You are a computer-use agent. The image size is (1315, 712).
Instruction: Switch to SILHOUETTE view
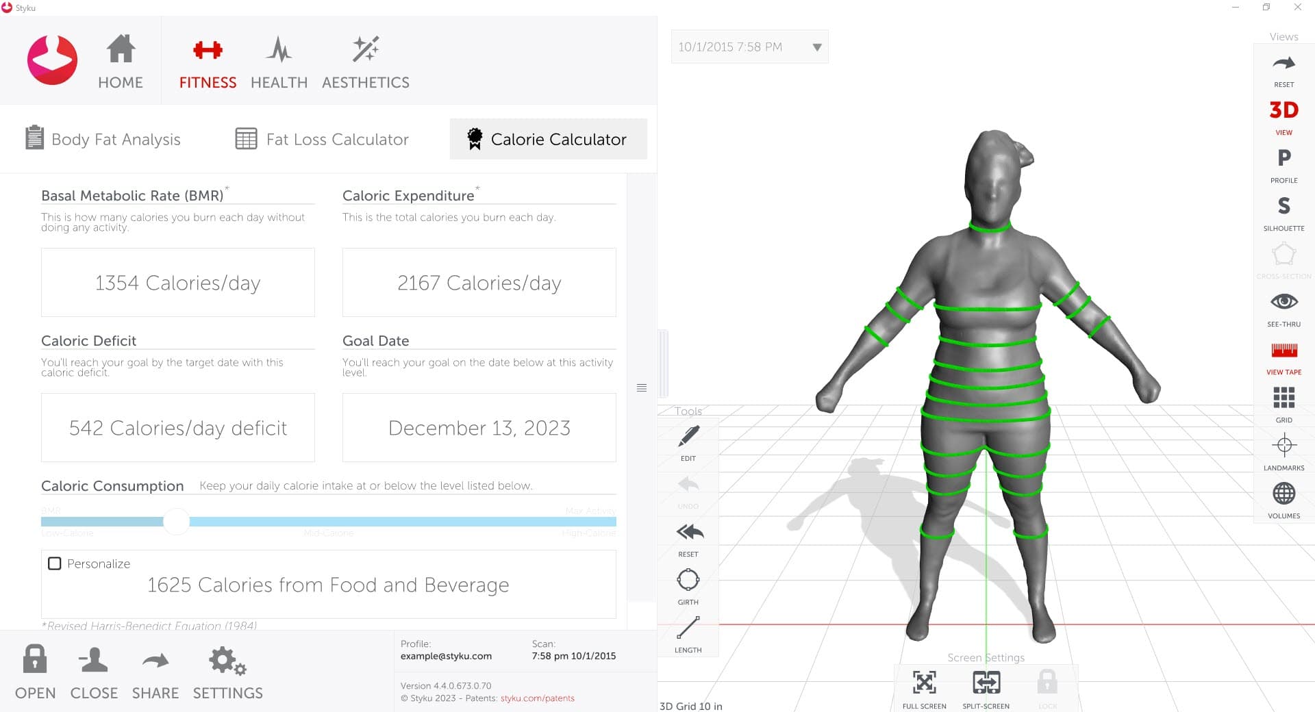click(1283, 214)
